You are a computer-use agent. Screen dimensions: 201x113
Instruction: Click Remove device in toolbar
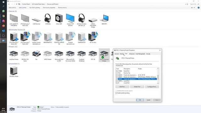(x=62, y=8)
